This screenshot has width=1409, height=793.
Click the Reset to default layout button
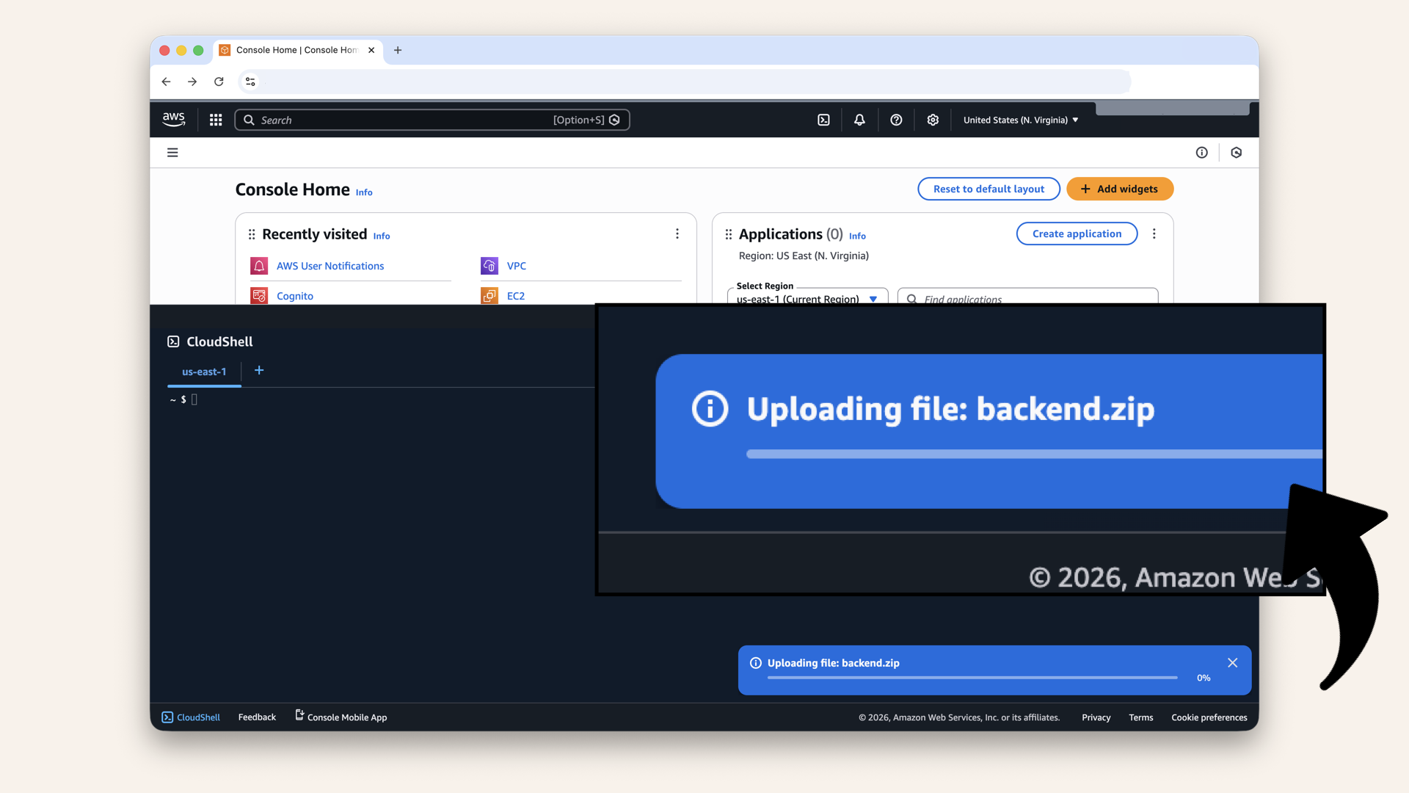coord(989,189)
